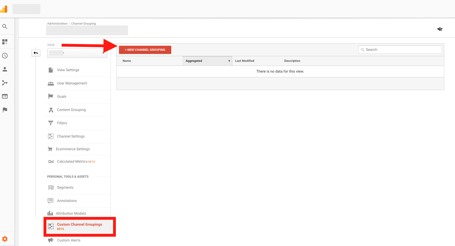Open the Customization dashboard icon
The width and height of the screenshot is (455, 246).
click(x=5, y=42)
